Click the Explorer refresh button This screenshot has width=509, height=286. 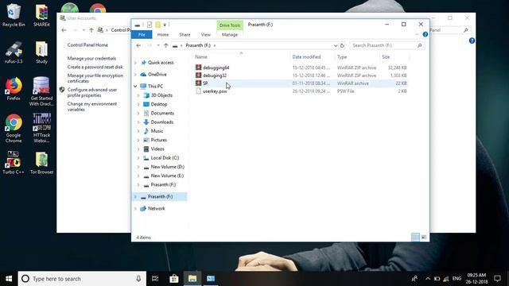(x=342, y=46)
